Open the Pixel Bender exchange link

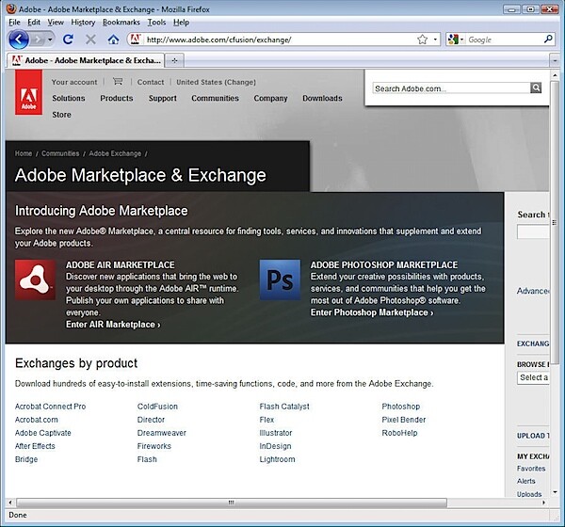click(404, 420)
